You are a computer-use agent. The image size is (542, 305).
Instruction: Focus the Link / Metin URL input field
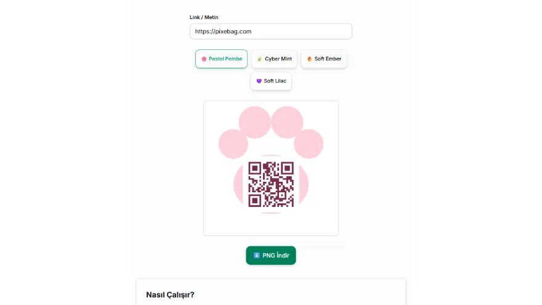[x=271, y=31]
